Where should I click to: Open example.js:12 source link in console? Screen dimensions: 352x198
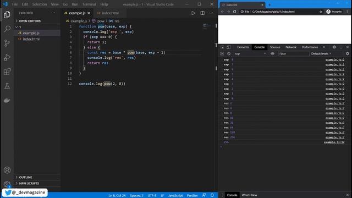point(334,142)
